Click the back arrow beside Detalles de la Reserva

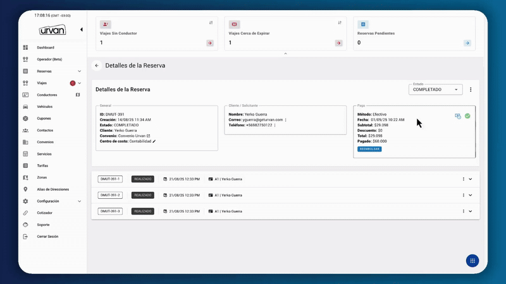97,65
